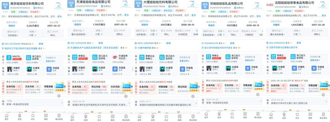Tap location pin before 天津新技术产业园区 address
Image resolution: width=330 pixels, height=122 pixels.
tap(69, 48)
